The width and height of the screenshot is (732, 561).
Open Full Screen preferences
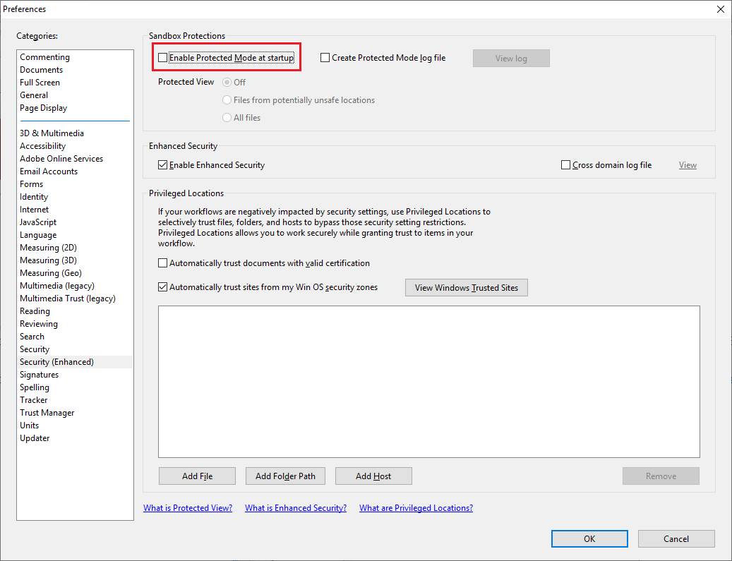75,82
